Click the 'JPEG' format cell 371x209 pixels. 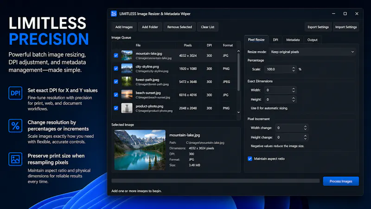coord(226,82)
